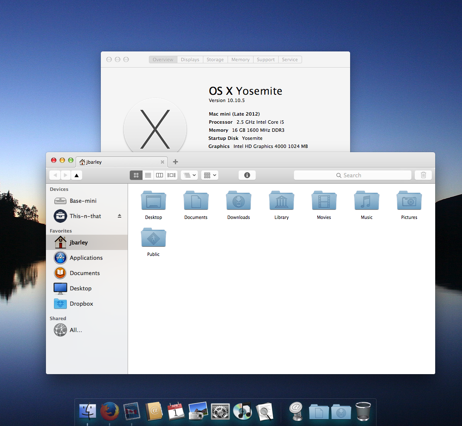Open iPhoto in the Dock
462x426 pixels.
(x=198, y=411)
